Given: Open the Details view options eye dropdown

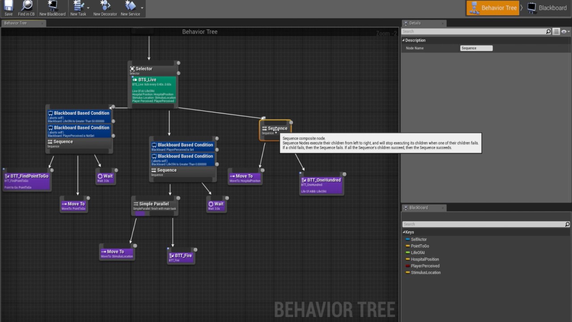Looking at the screenshot, I should pyautogui.click(x=565, y=31).
